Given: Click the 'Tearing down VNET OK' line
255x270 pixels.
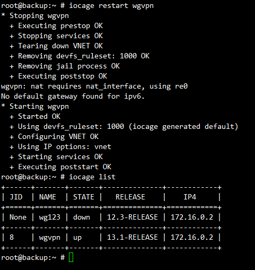Looking at the screenshot, I should pos(60,46).
